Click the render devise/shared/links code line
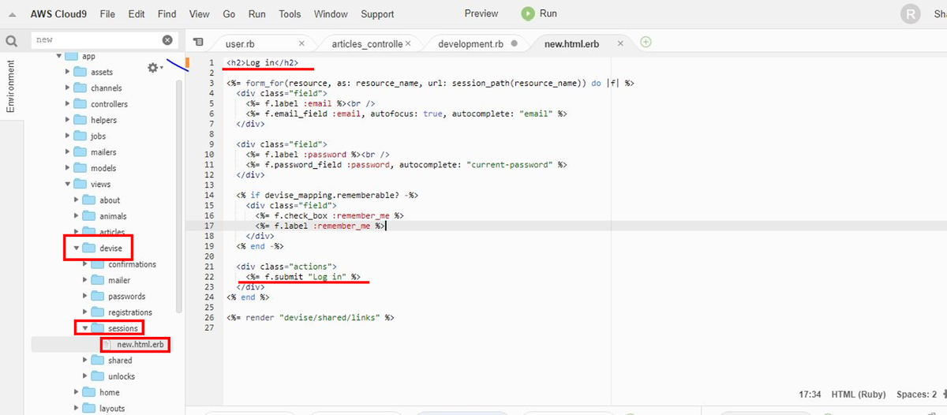 [x=310, y=317]
